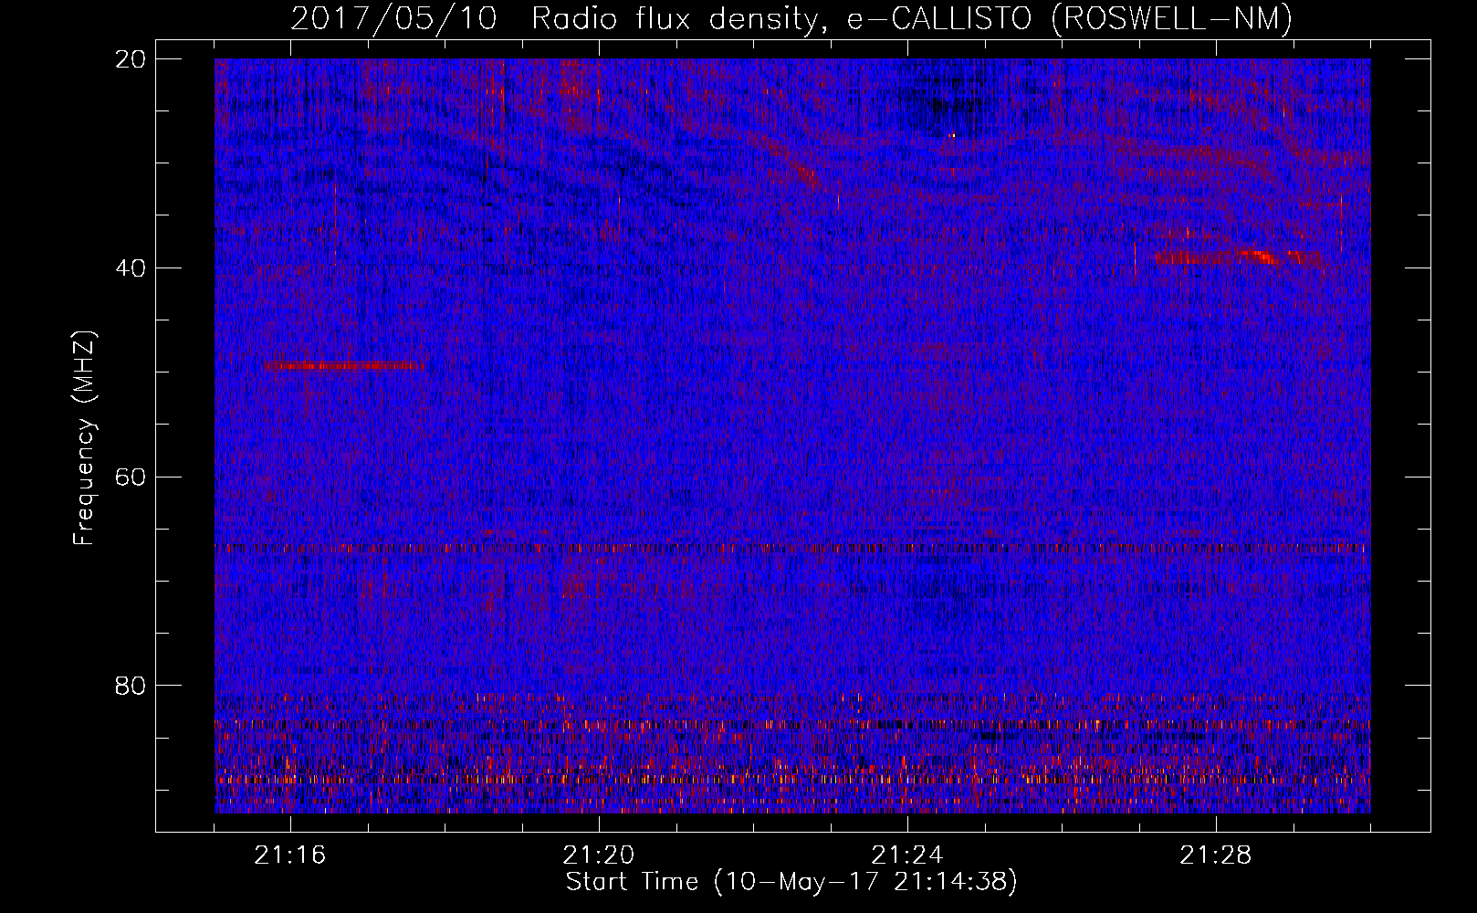Select the 'Frequency (MHZ)' y-axis label
The width and height of the screenshot is (1477, 913).
tap(84, 438)
